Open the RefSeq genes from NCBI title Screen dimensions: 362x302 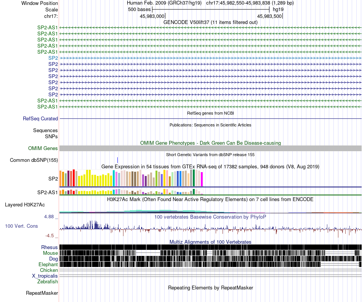tap(210, 113)
